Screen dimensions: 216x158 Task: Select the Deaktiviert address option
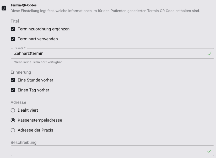point(13,110)
